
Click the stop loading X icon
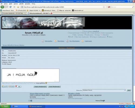click(x=14, y=7)
